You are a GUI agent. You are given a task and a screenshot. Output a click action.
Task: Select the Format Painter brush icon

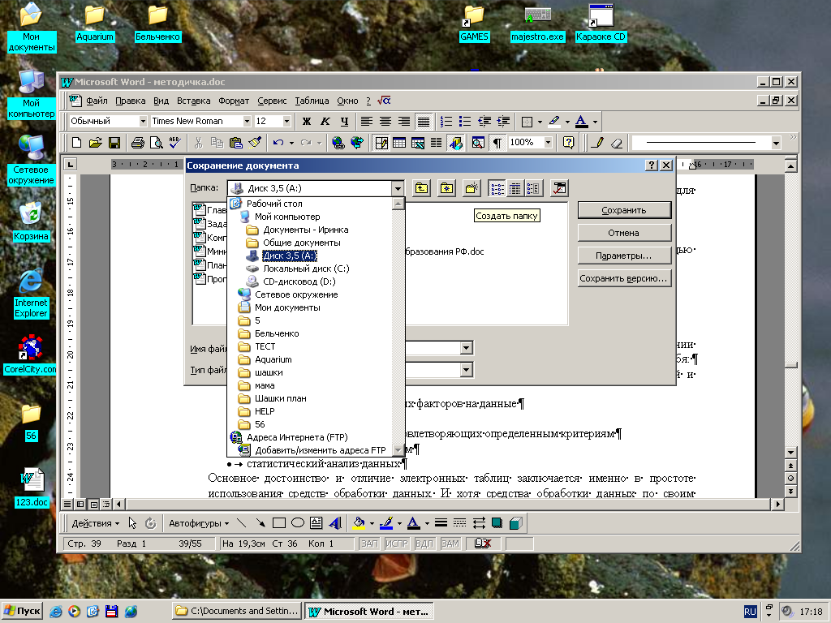tap(255, 143)
